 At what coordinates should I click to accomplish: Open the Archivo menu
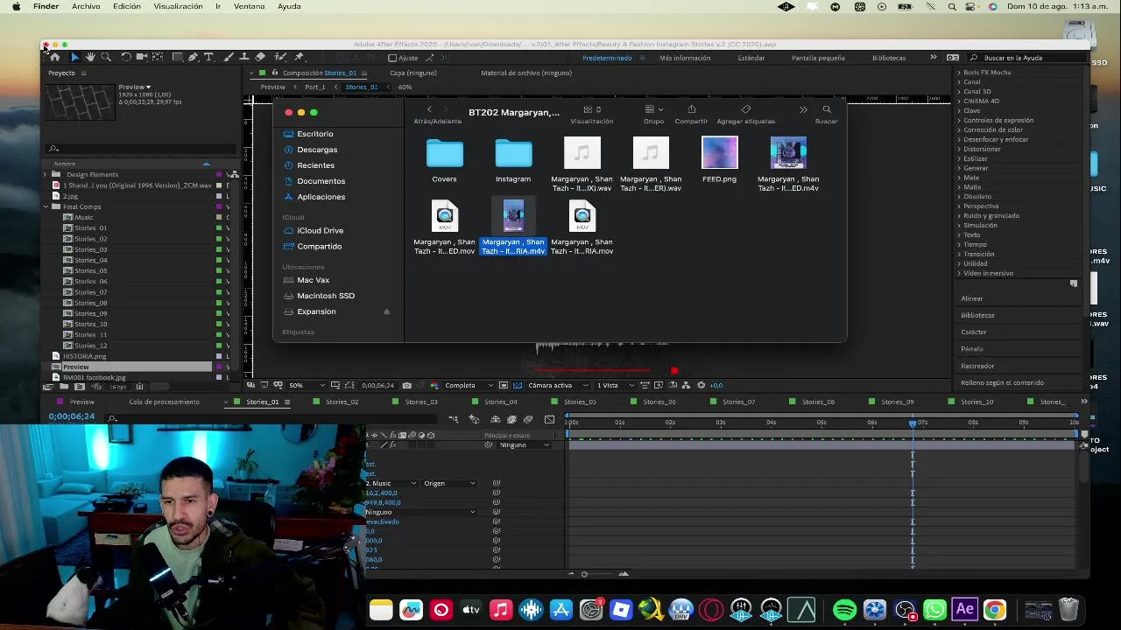pyautogui.click(x=86, y=6)
